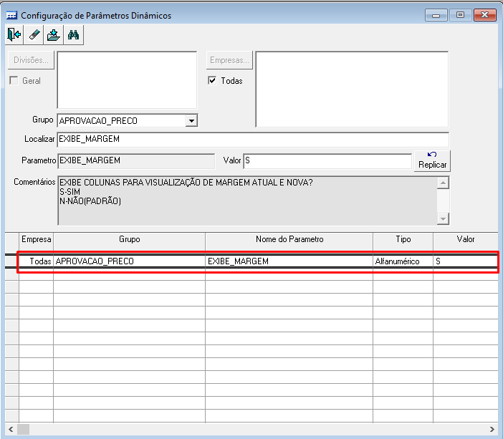Click the Comentários text area
The height and width of the screenshot is (439, 503).
[x=247, y=201]
